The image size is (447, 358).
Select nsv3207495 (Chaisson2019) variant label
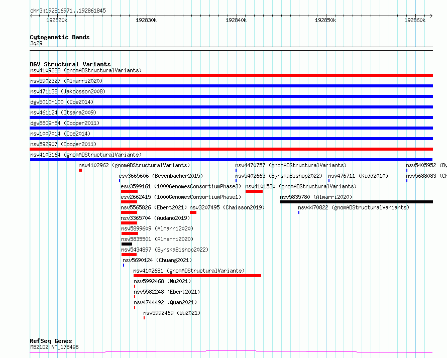click(x=227, y=207)
